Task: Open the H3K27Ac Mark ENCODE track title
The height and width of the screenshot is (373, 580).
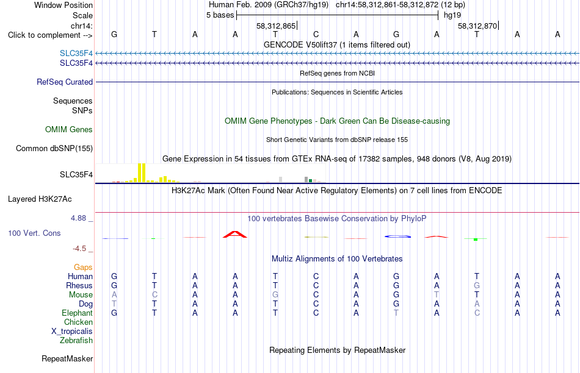Action: pos(337,191)
